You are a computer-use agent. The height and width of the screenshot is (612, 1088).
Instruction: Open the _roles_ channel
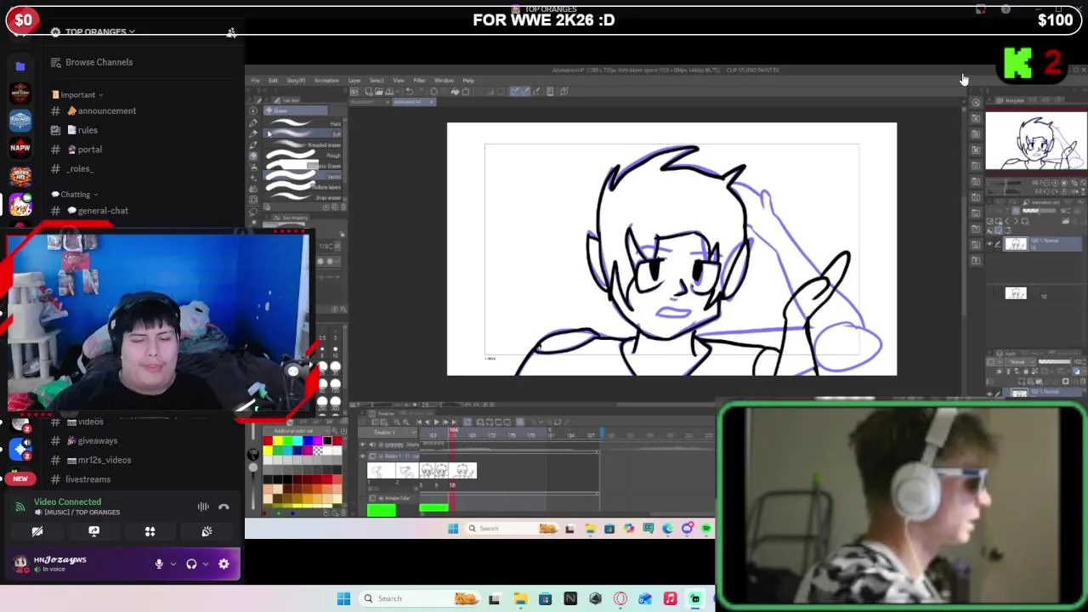point(72,168)
